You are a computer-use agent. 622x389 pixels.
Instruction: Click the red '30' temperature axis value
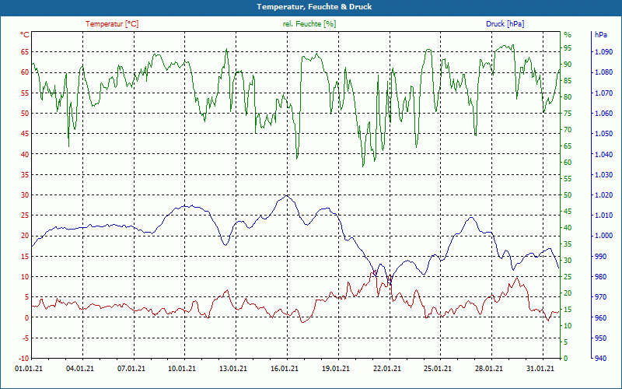coord(25,195)
